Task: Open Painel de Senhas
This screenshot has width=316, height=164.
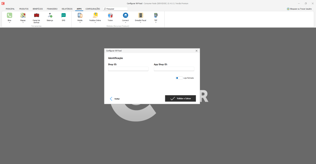Action: tap(36, 15)
